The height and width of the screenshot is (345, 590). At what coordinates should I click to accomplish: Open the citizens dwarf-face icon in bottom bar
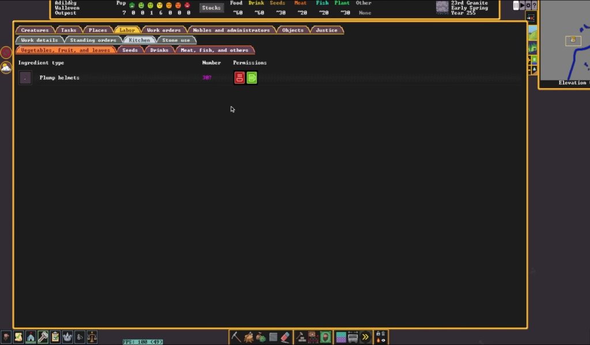point(6,337)
